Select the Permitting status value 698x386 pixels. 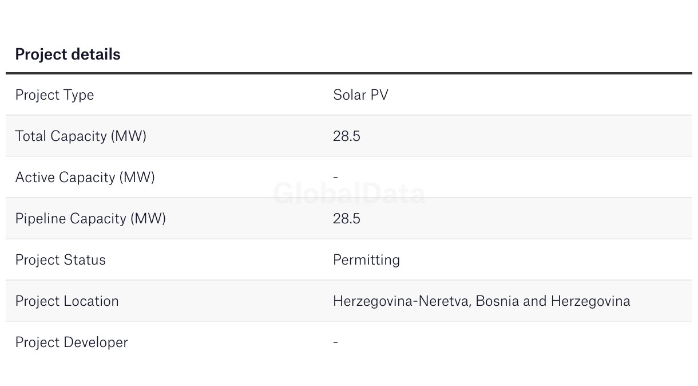click(x=366, y=260)
